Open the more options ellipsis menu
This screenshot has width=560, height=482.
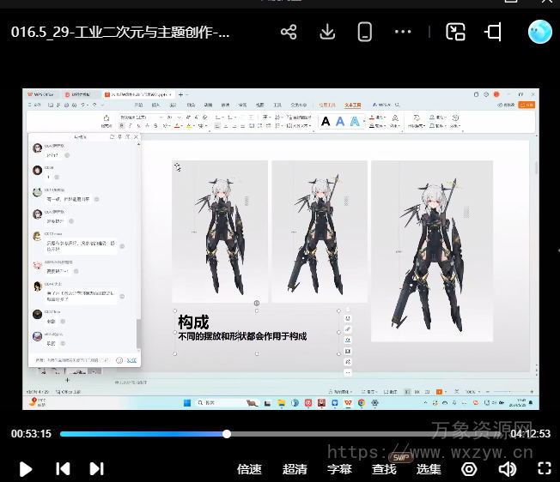click(404, 33)
